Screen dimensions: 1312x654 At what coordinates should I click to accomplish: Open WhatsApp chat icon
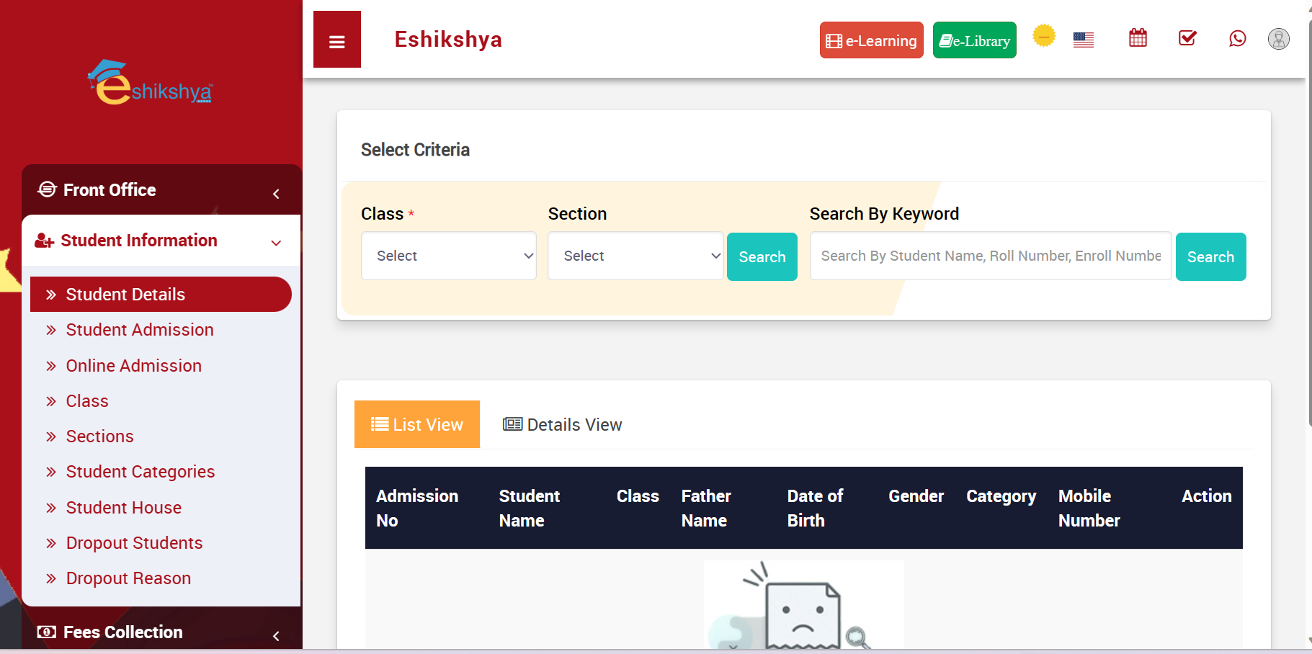coord(1237,38)
